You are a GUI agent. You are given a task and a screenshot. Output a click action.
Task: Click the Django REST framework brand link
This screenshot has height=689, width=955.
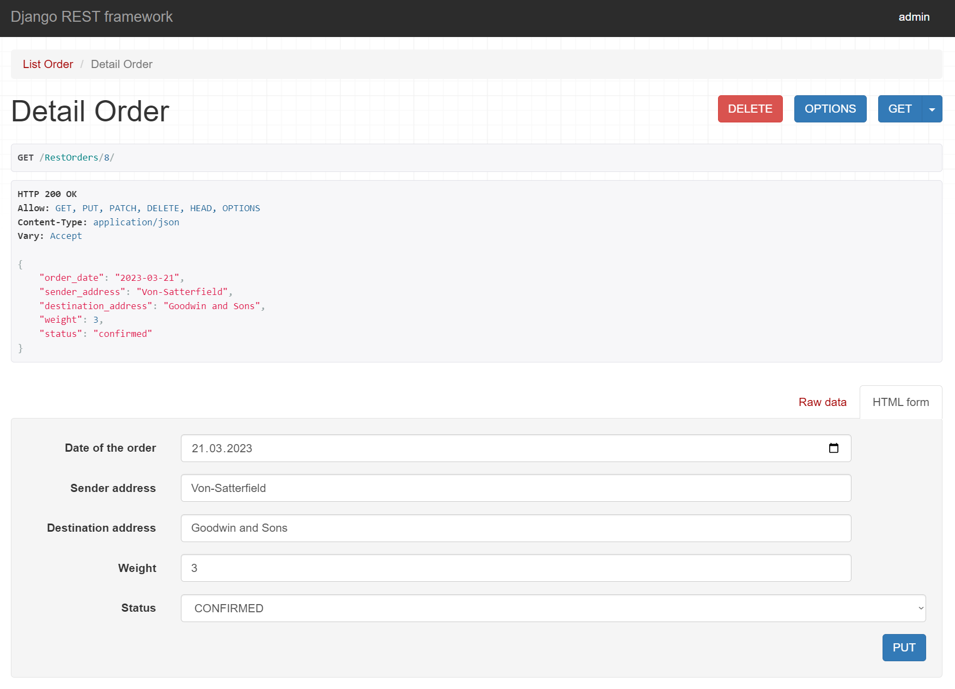pos(92,17)
